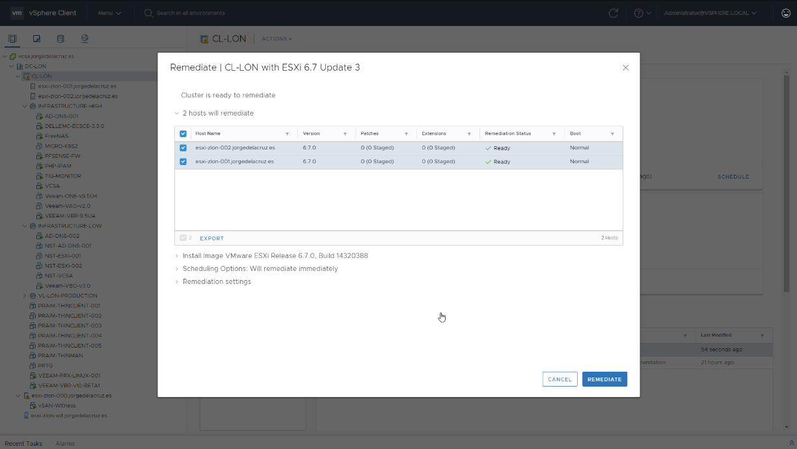Click the vcsa.jorgedelacruz.es vCenter icon
This screenshot has width=797, height=449.
pyautogui.click(x=13, y=56)
